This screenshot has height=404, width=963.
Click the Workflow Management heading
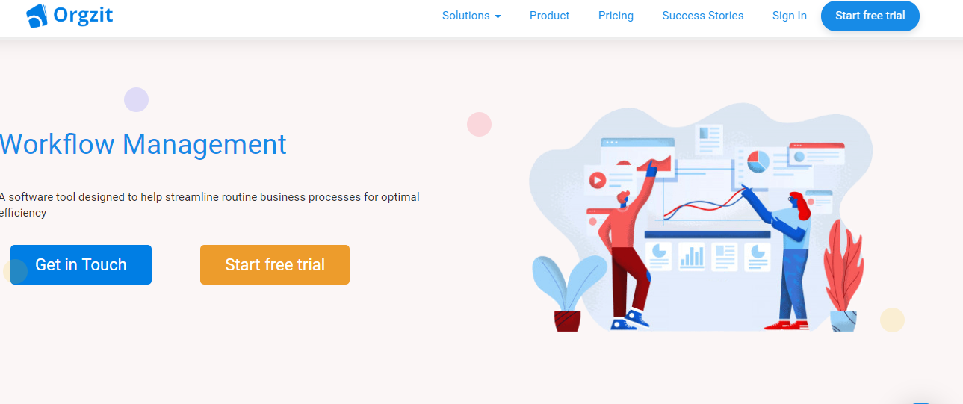click(143, 144)
